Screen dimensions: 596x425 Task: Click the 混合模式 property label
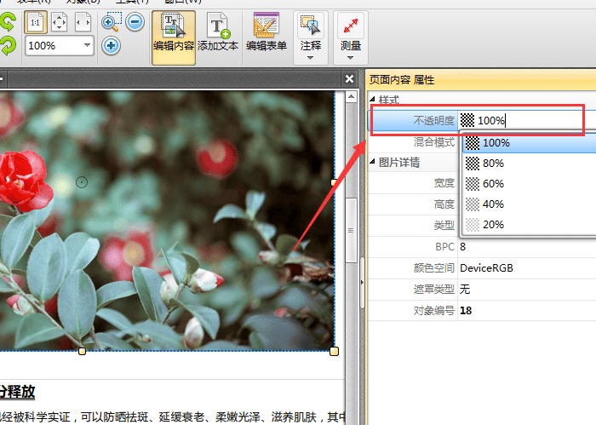point(433,142)
